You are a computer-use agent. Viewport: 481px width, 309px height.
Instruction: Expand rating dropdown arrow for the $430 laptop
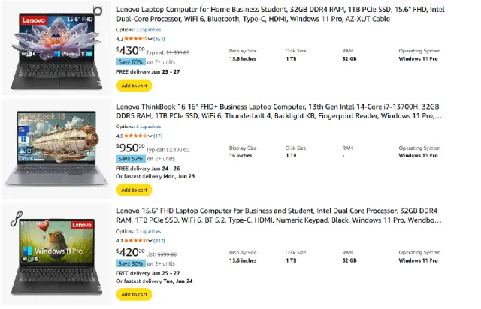coord(151,38)
